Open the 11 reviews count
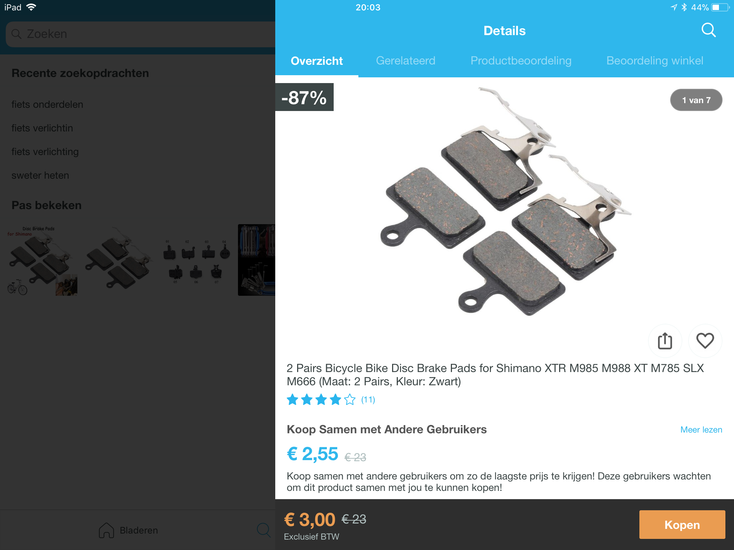 tap(368, 400)
